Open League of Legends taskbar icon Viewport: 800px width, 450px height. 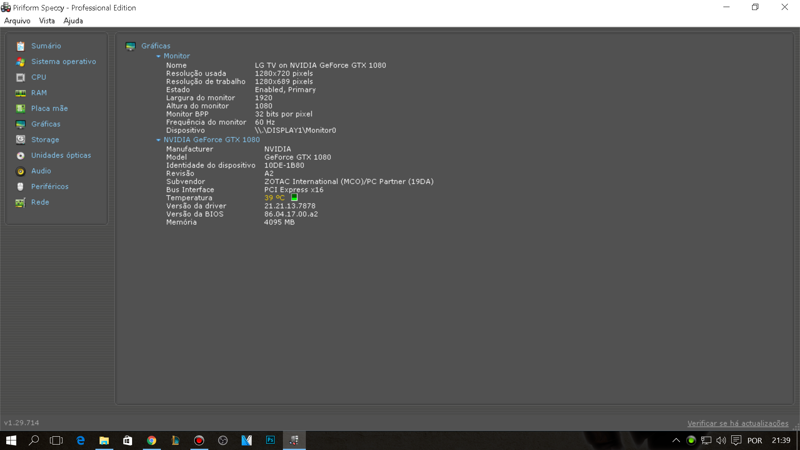point(175,440)
